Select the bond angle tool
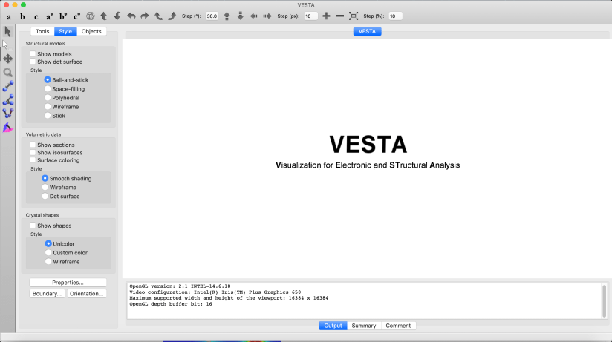The image size is (612, 342). pyautogui.click(x=8, y=100)
